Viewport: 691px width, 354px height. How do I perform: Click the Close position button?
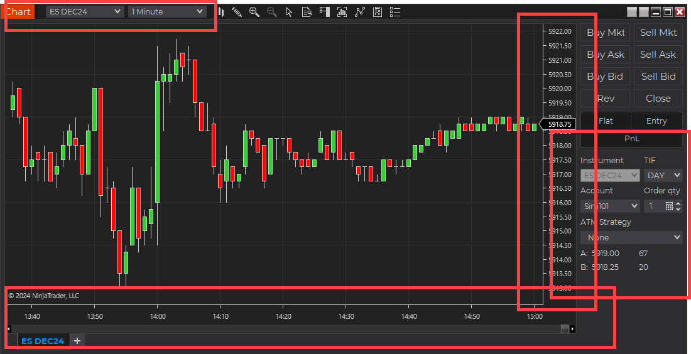click(658, 98)
